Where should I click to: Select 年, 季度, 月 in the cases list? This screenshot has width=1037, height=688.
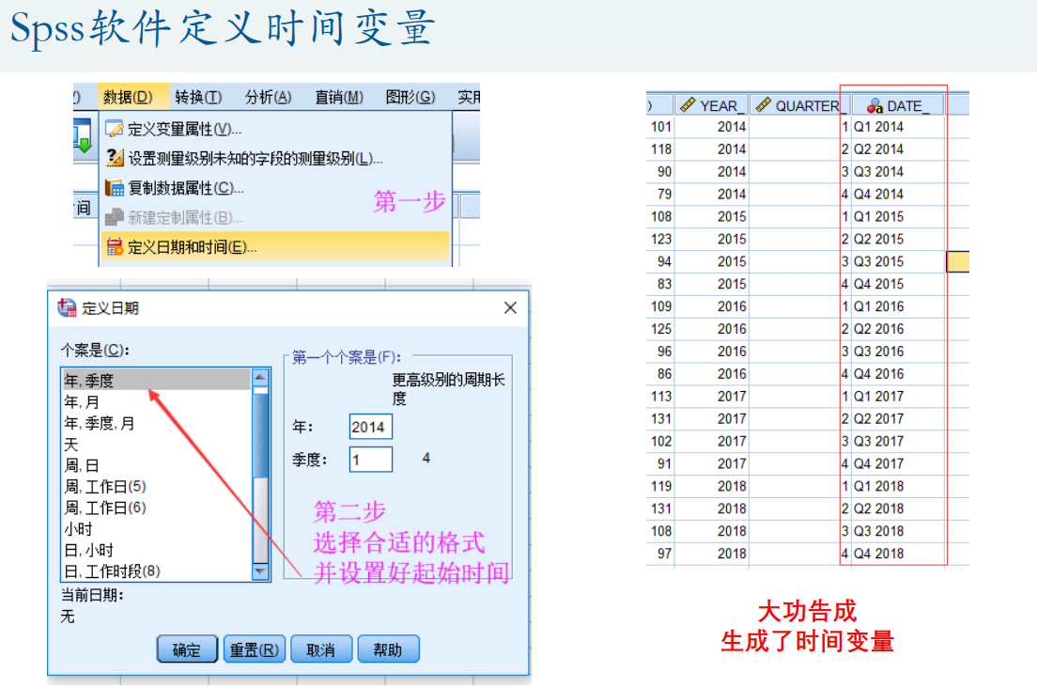tap(157, 423)
